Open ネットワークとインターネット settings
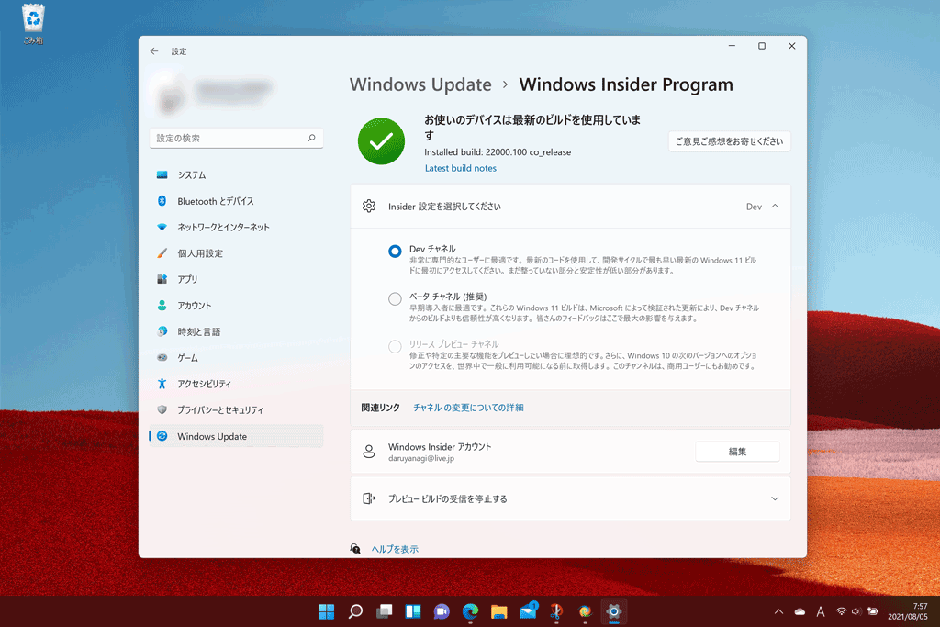Image resolution: width=940 pixels, height=627 pixels. pos(224,227)
